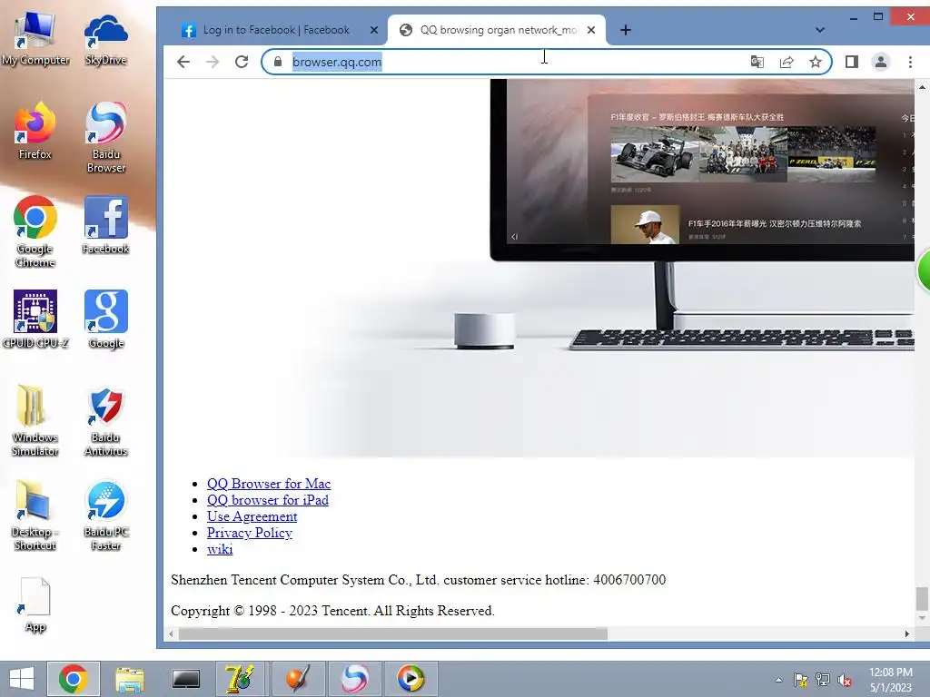The width and height of the screenshot is (930, 697).
Task: Launch CPUID CPU-Z from the desktop
Action: pos(35,319)
